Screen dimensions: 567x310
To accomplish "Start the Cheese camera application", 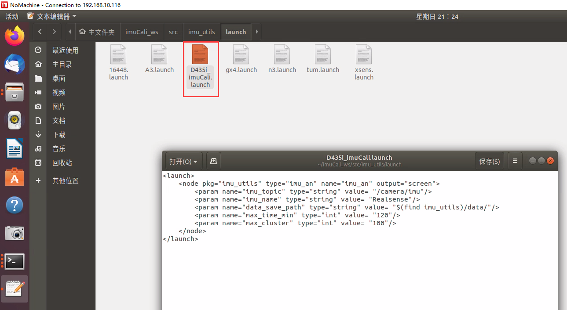I will (x=15, y=233).
